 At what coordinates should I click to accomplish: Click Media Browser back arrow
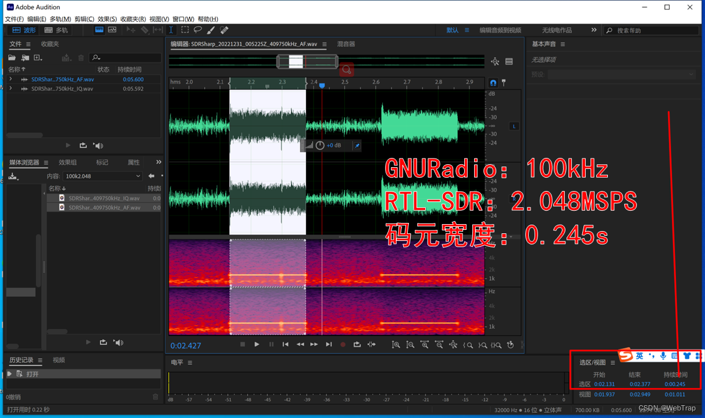point(151,176)
